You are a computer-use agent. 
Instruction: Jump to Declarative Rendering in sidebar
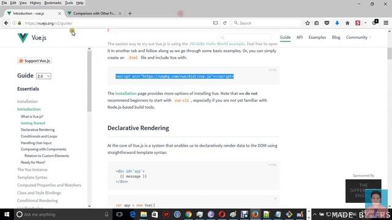[x=37, y=130]
